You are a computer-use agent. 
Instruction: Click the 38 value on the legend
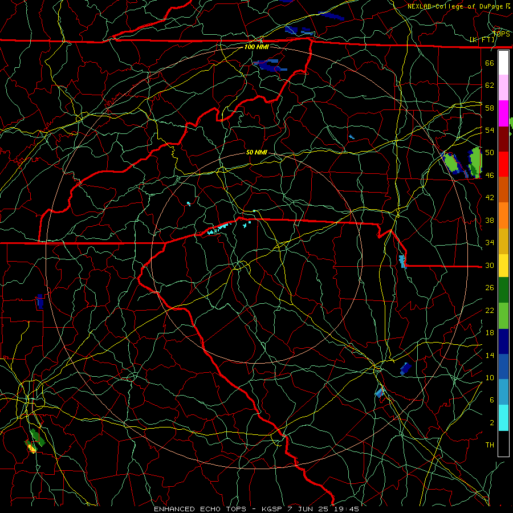pyautogui.click(x=490, y=220)
